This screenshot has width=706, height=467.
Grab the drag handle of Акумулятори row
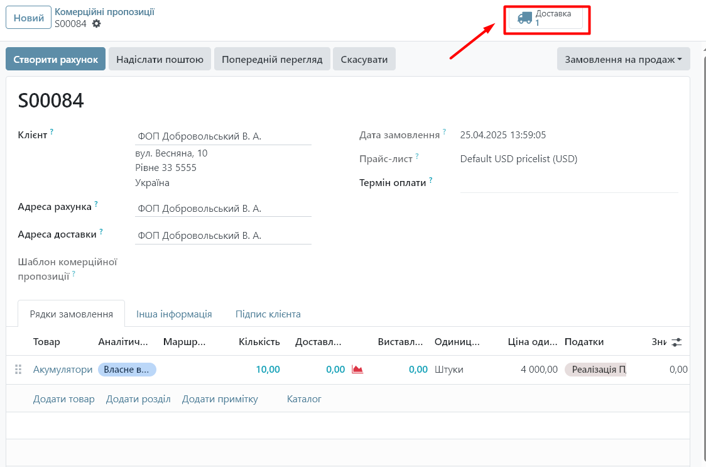[18, 370]
